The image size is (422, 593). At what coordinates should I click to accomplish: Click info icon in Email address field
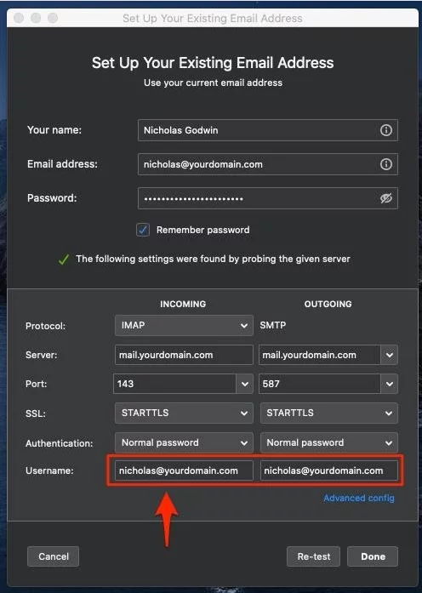pos(385,164)
